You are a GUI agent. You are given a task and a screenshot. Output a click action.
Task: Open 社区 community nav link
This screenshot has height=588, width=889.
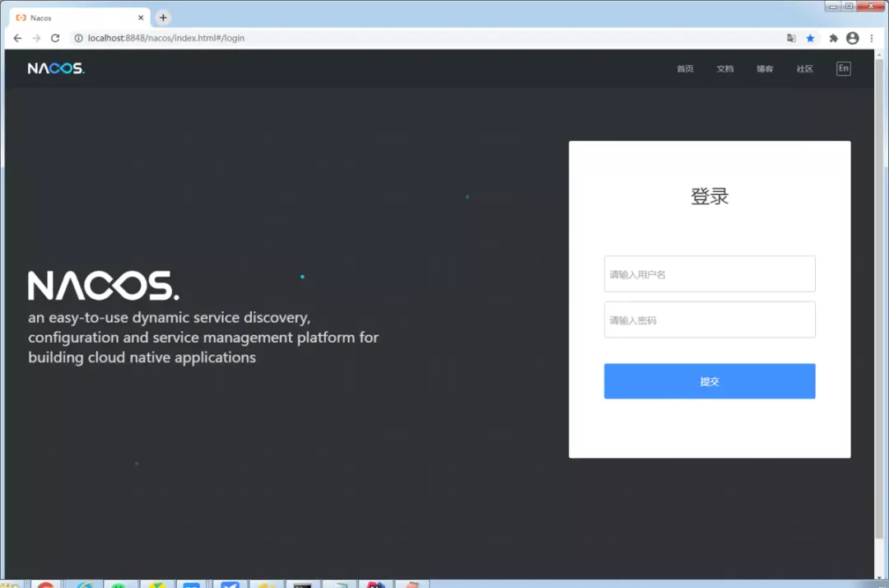804,68
